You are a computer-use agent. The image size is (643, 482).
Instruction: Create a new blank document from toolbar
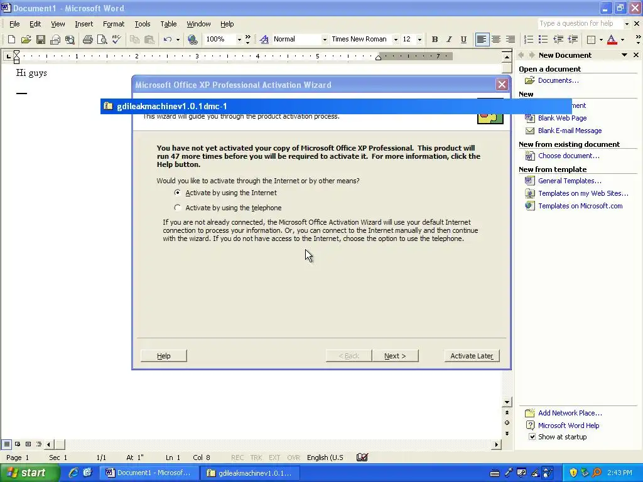pos(11,40)
